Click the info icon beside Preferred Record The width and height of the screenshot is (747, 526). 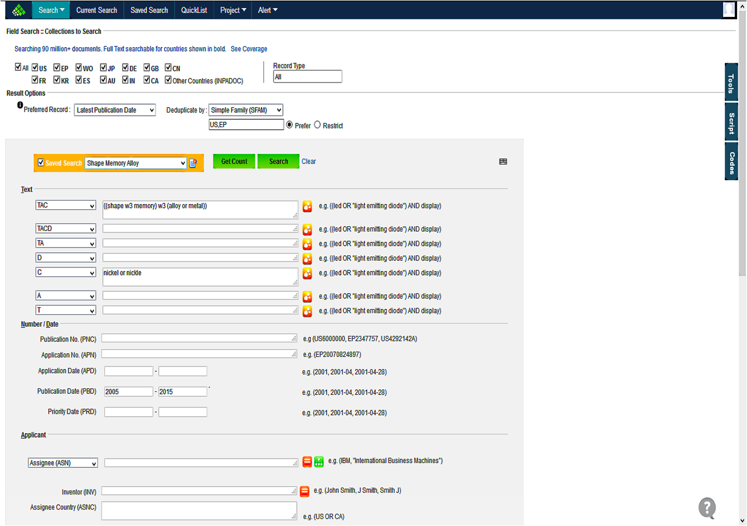pyautogui.click(x=20, y=106)
